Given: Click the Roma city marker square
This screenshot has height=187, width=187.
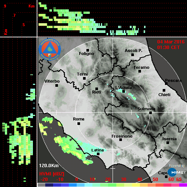Looking at the screenshot, I should coord(79,124).
